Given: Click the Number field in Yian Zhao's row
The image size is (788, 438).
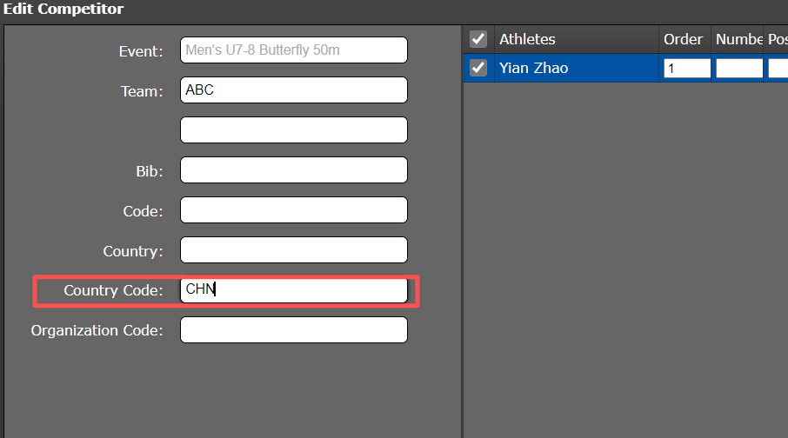Looking at the screenshot, I should click(738, 69).
